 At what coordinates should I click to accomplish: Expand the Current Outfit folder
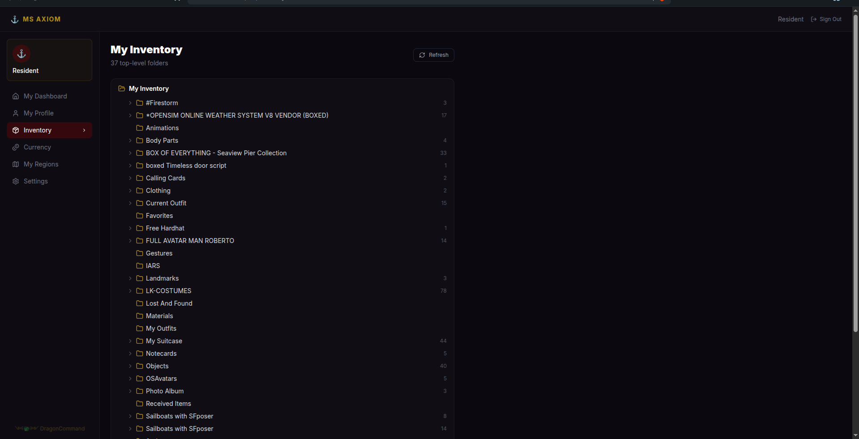coord(130,203)
